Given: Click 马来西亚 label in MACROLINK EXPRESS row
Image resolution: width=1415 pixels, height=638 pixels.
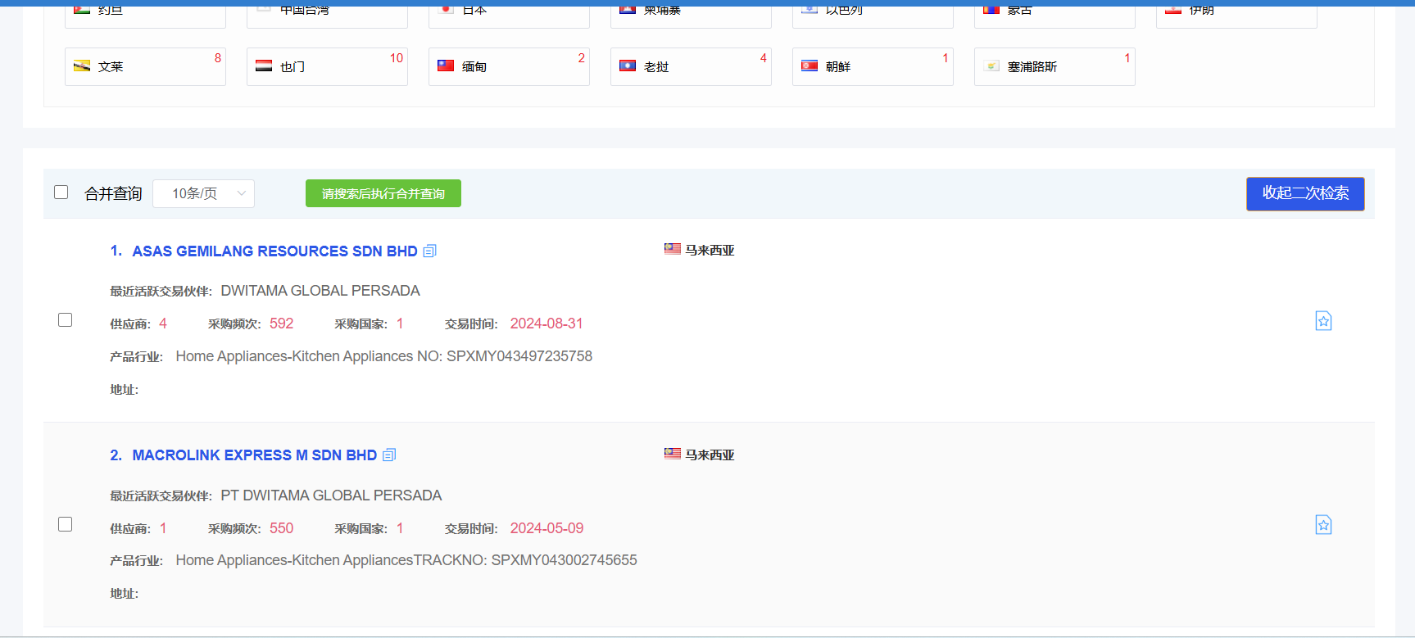Looking at the screenshot, I should (710, 455).
